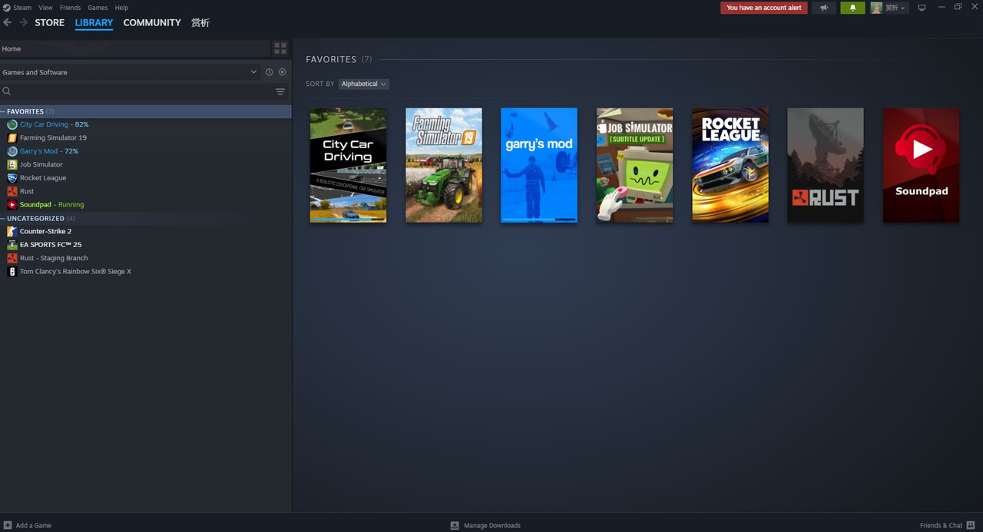
Task: Click the Steam logo icon
Action: tap(6, 8)
